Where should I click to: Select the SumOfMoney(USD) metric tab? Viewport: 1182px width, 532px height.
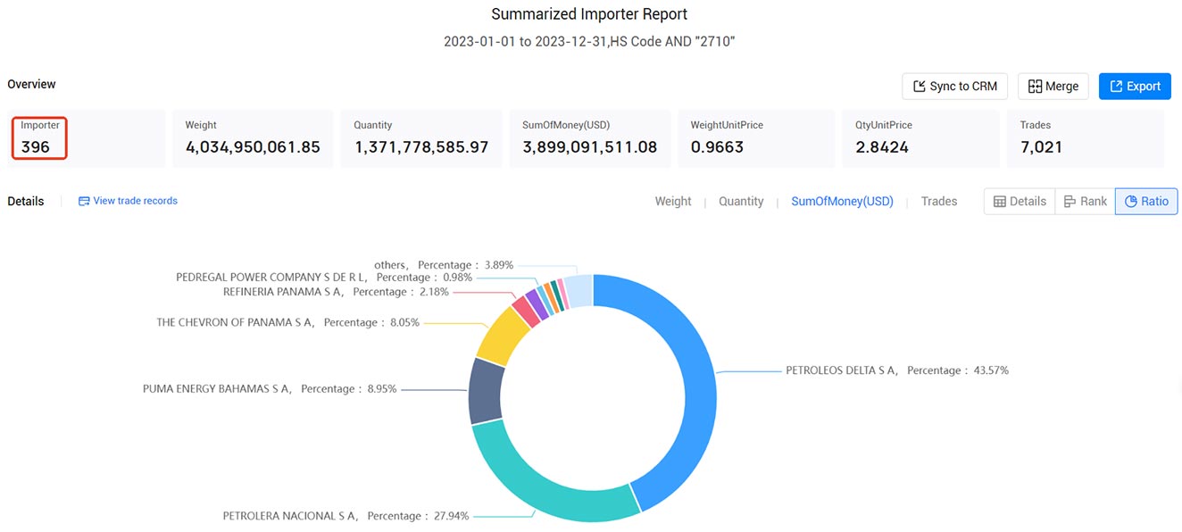click(x=842, y=202)
